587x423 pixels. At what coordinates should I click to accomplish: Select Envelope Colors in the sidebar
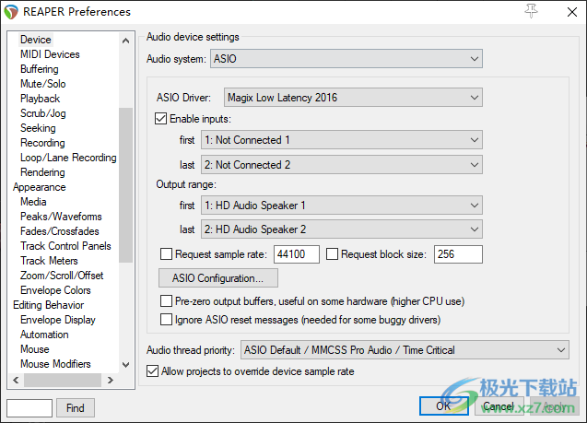55,290
